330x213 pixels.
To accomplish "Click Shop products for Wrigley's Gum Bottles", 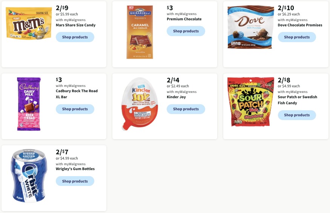I will point(75,181).
